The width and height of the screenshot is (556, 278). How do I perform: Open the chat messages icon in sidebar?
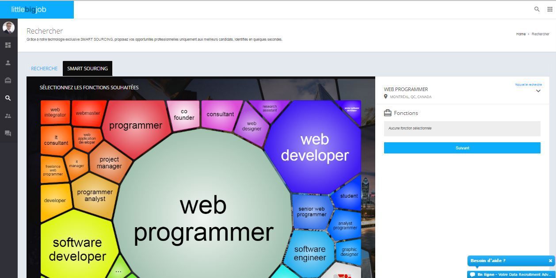tap(8, 133)
